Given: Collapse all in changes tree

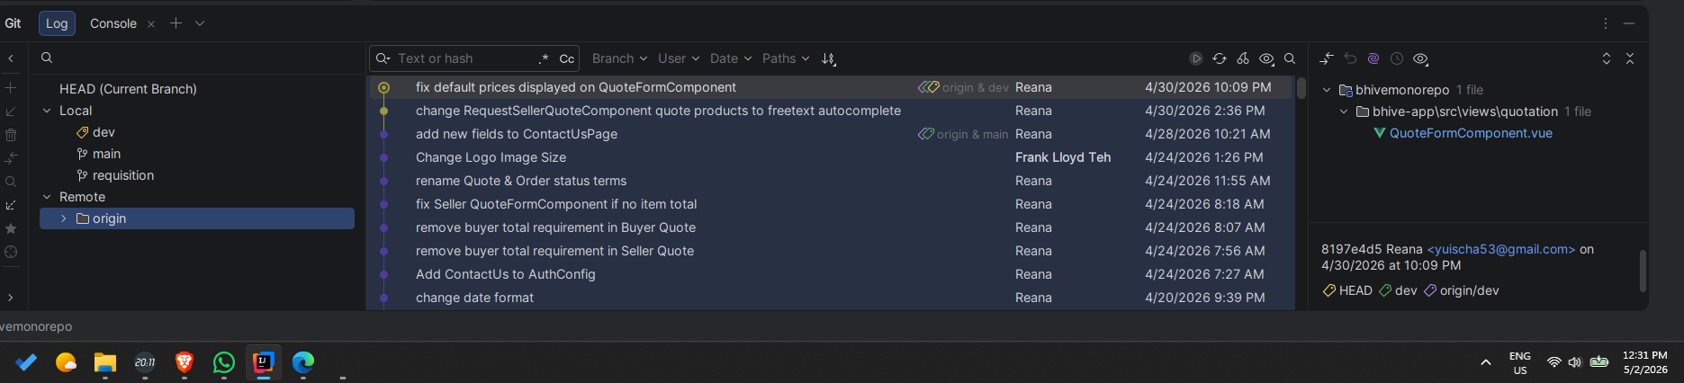Looking at the screenshot, I should [1630, 58].
